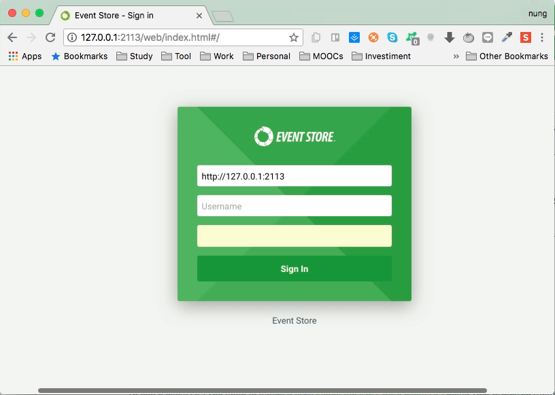Bookmark this page with the star icon
This screenshot has width=555, height=395.
pyautogui.click(x=293, y=37)
